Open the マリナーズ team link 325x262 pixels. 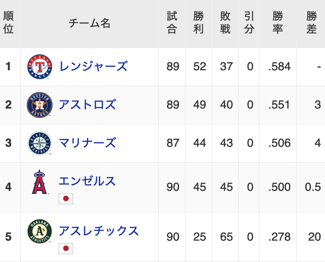[87, 143]
